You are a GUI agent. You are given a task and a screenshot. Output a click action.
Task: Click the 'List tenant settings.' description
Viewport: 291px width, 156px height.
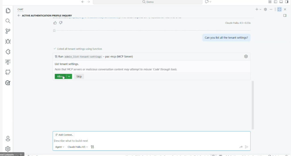pos(66,64)
